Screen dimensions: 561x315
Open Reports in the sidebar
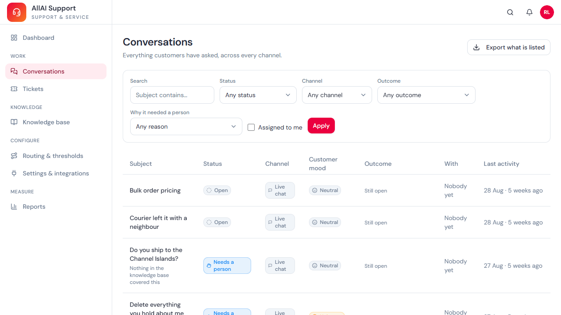[x=56, y=206]
